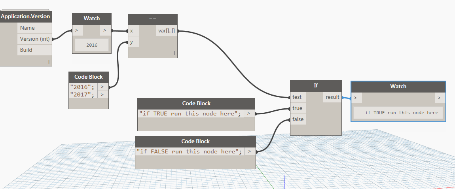Viewport: 455px width, 189px height.
Task: Click the true input port of If node
Action: pyautogui.click(x=298, y=108)
